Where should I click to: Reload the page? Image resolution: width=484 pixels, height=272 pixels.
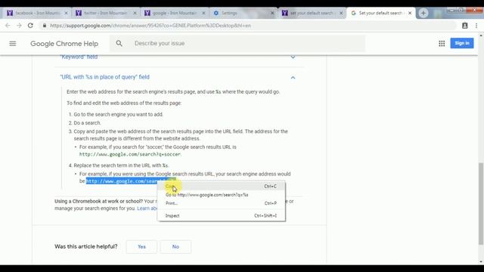coord(30,26)
